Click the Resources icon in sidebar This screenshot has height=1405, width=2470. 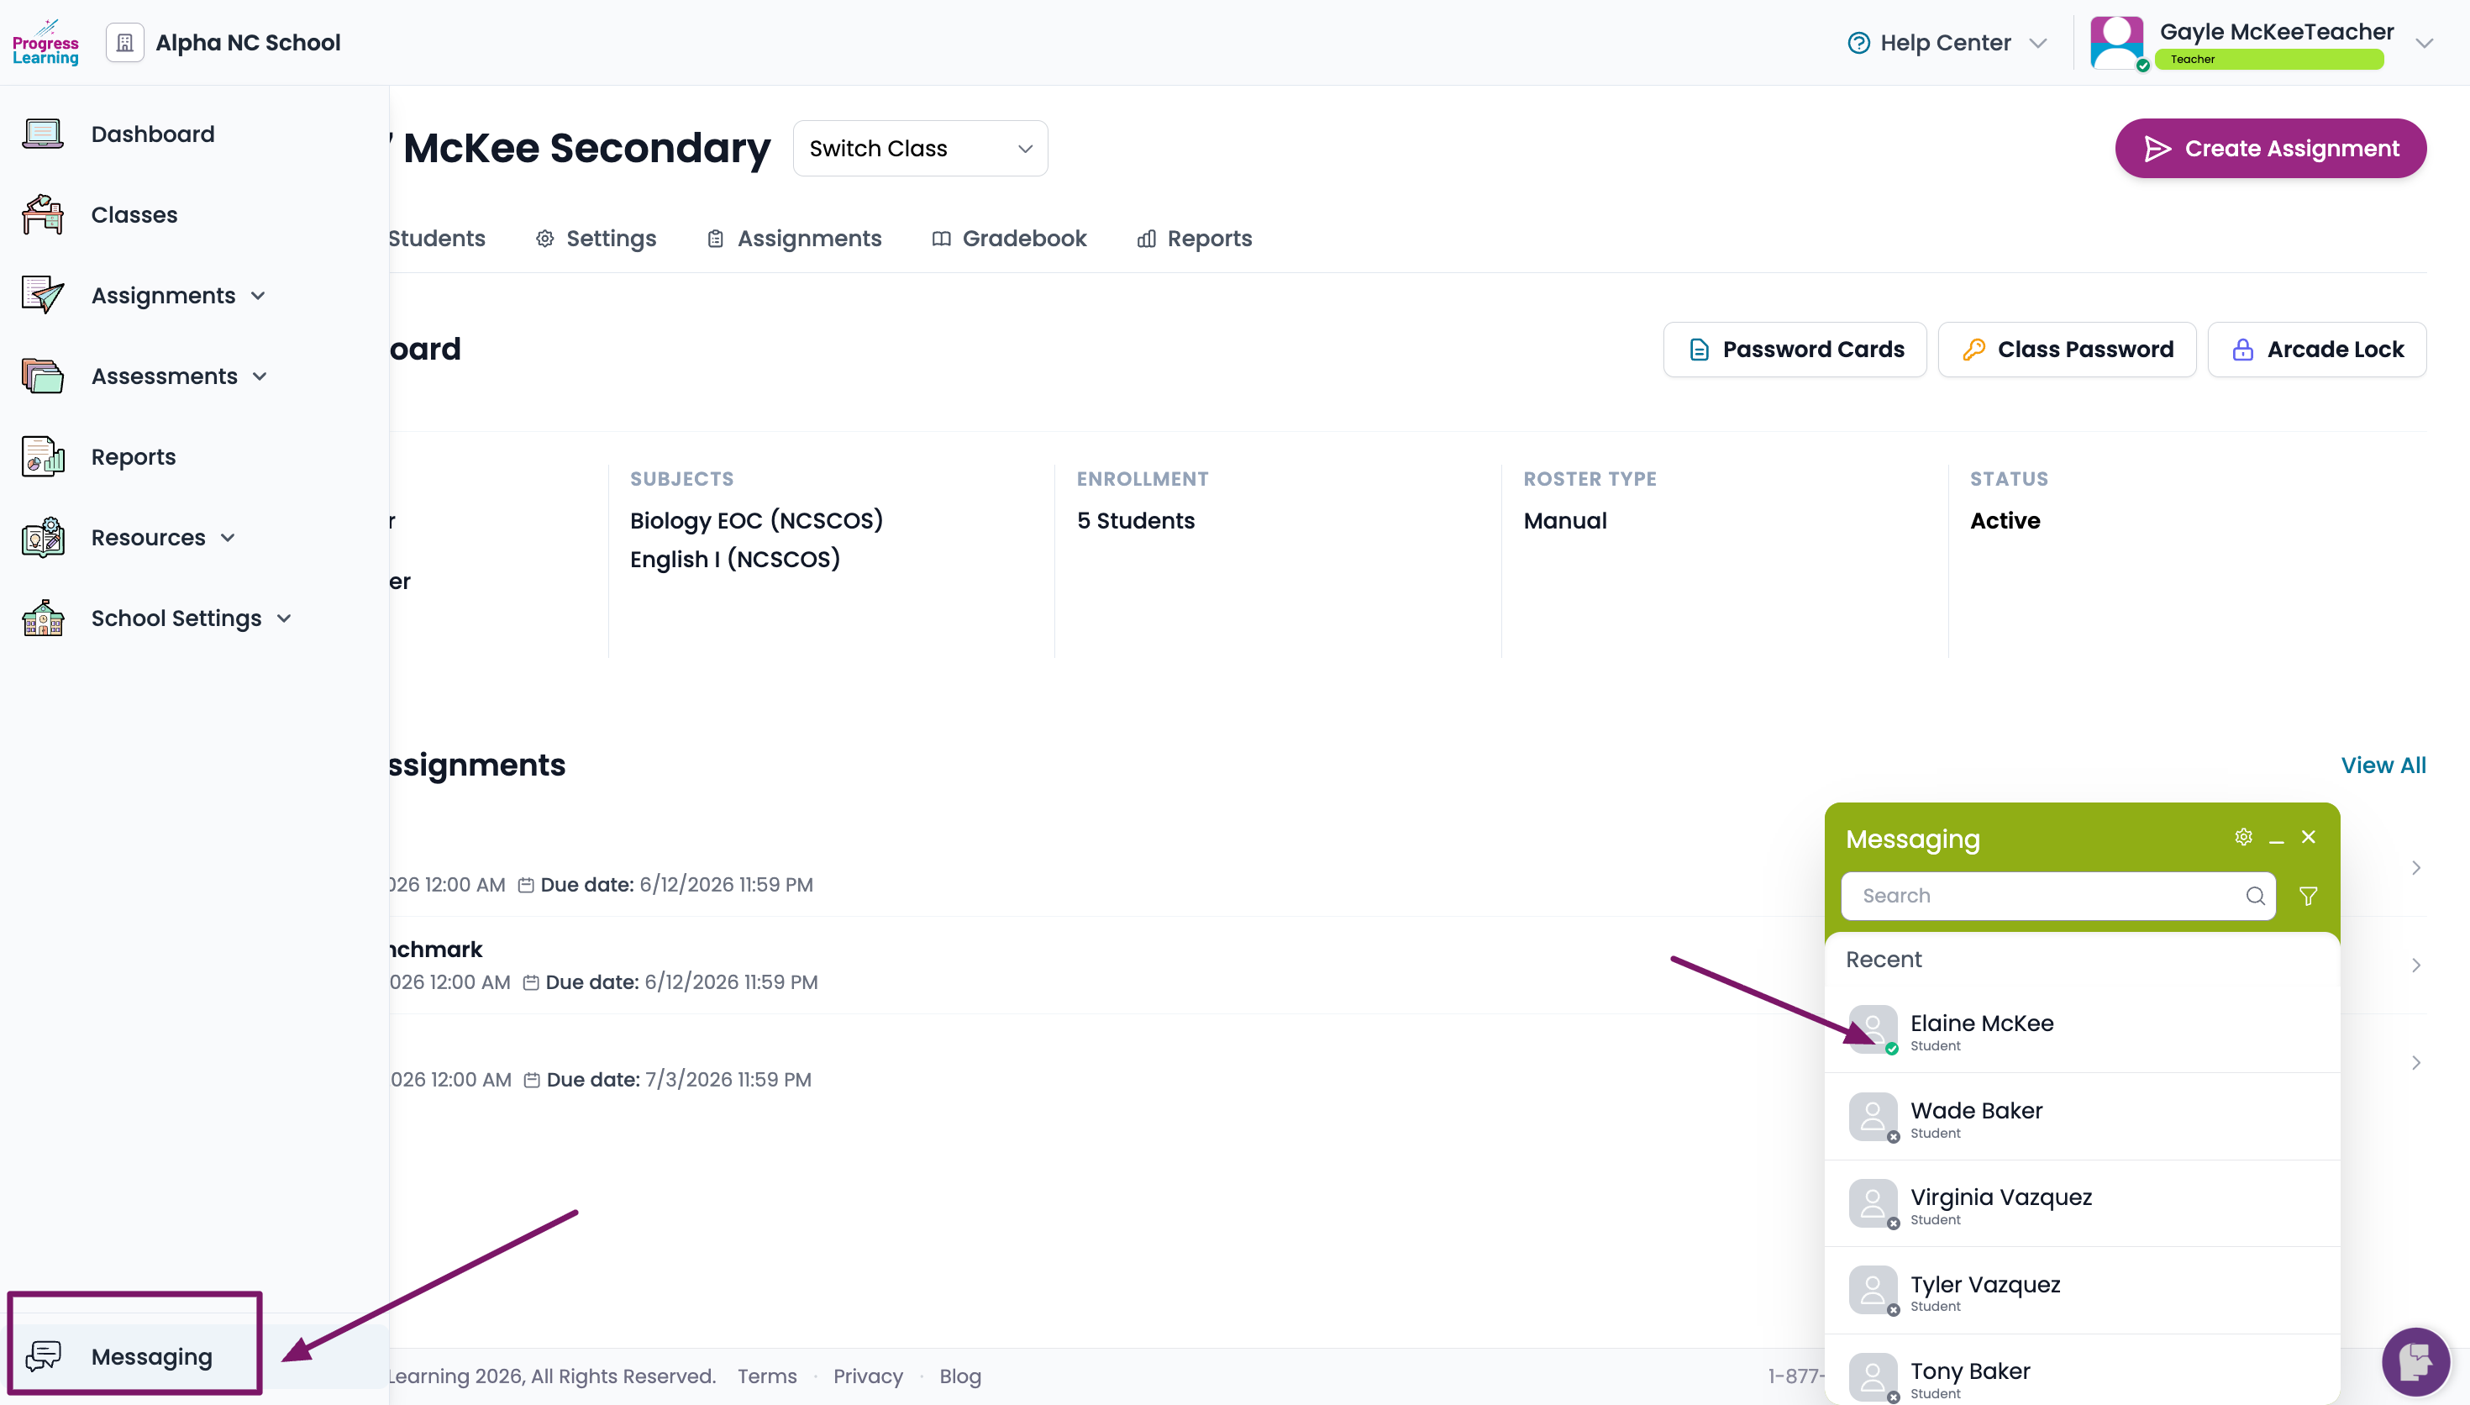(43, 538)
